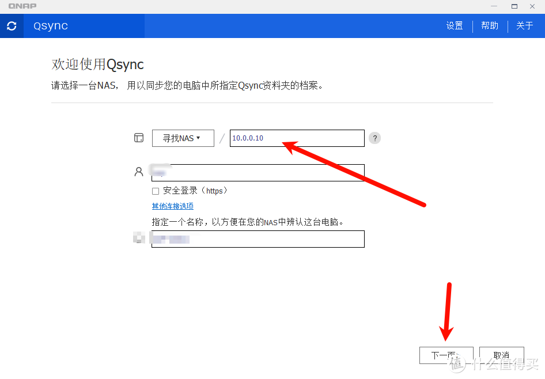
Task: Click the 下一页 next button
Action: pos(446,355)
